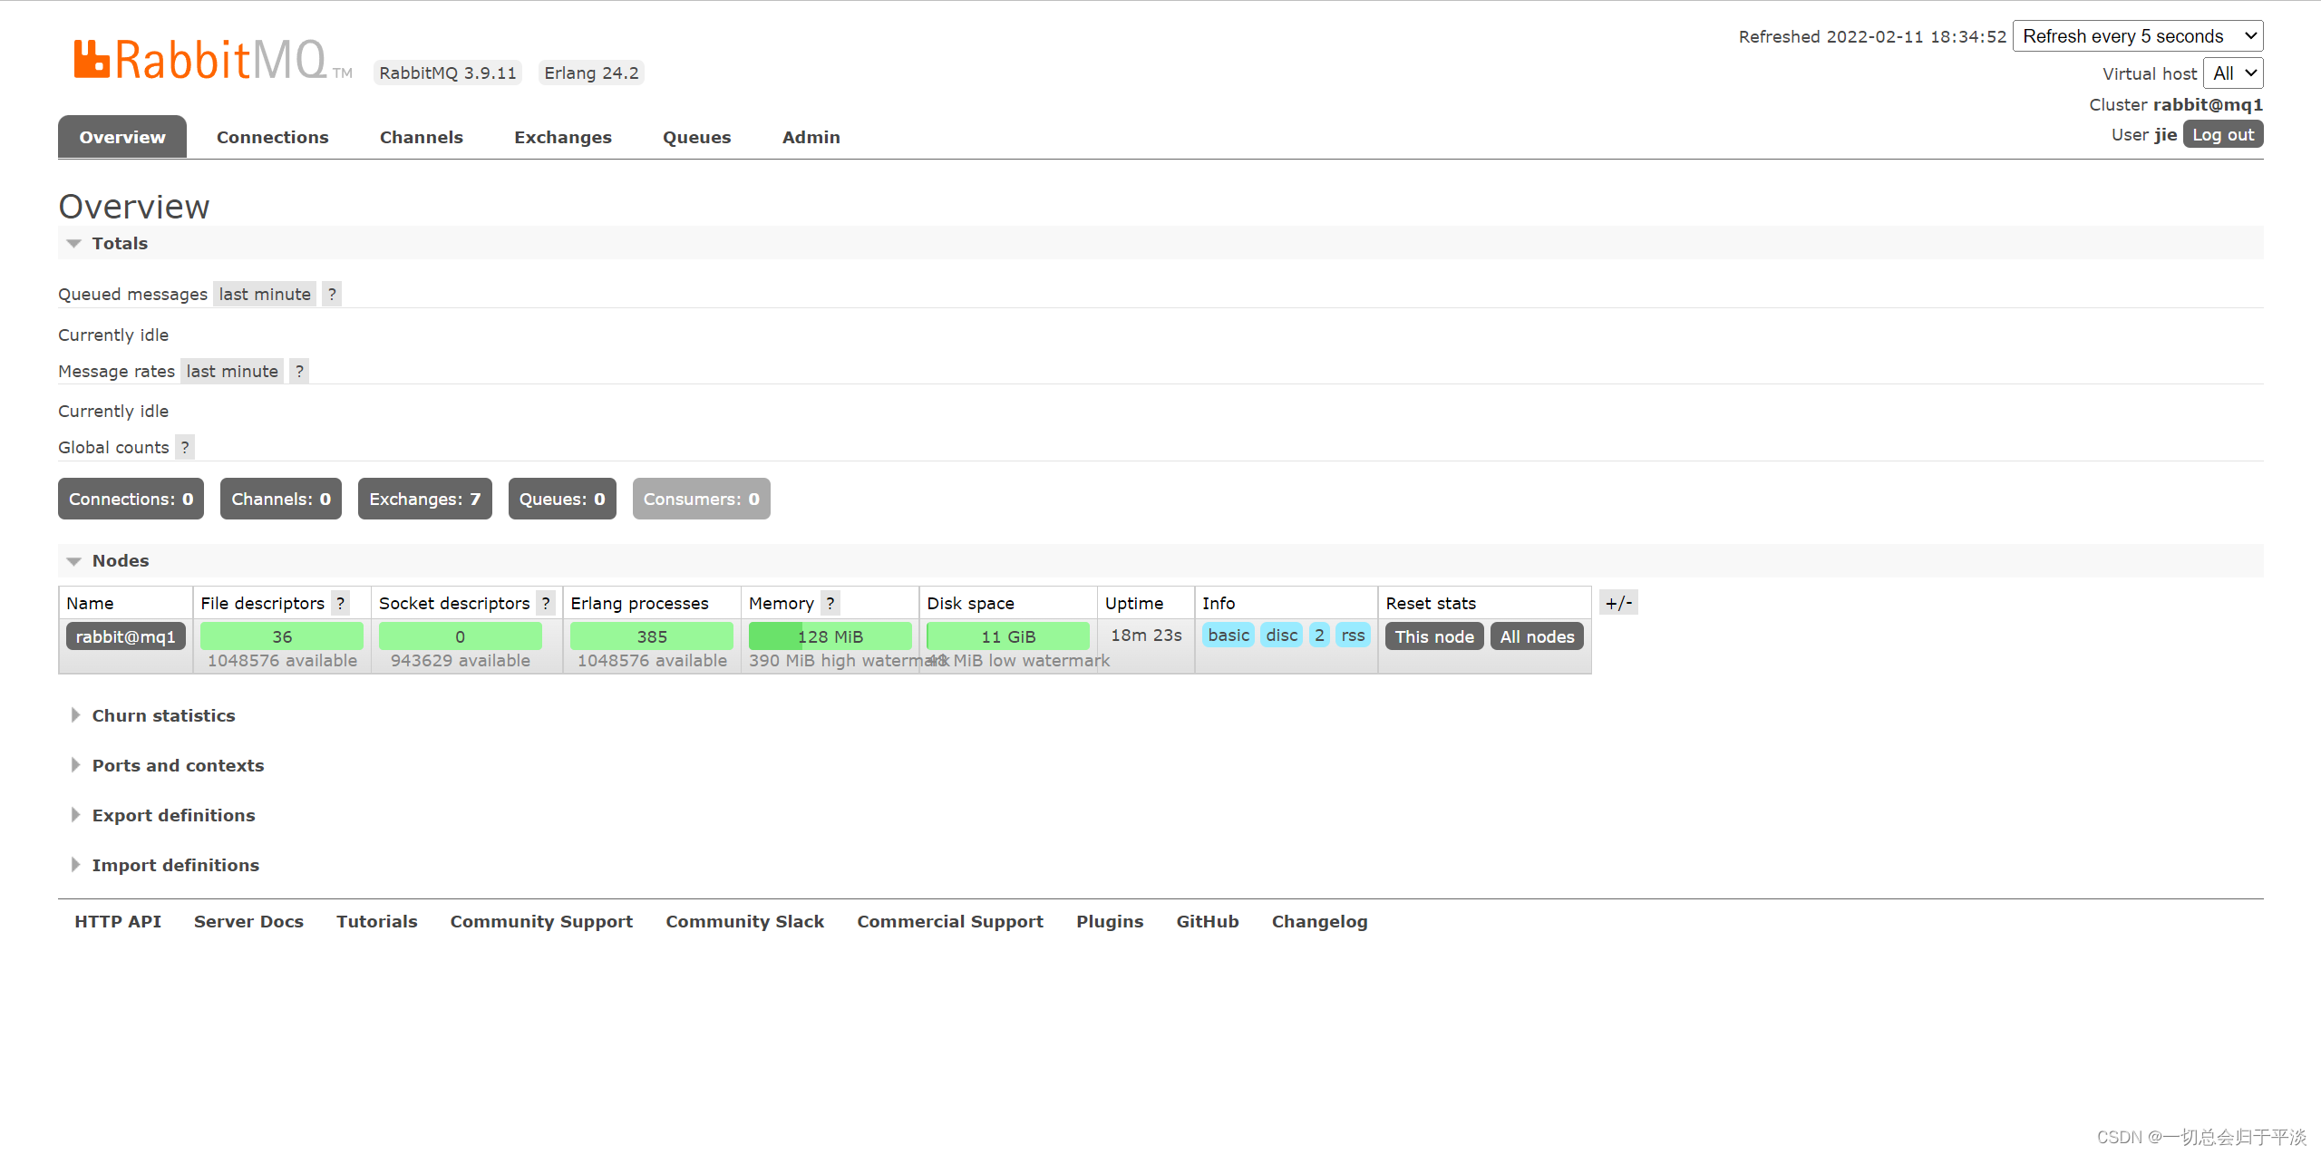Show the Memory column help icon
The width and height of the screenshot is (2321, 1155).
(830, 603)
